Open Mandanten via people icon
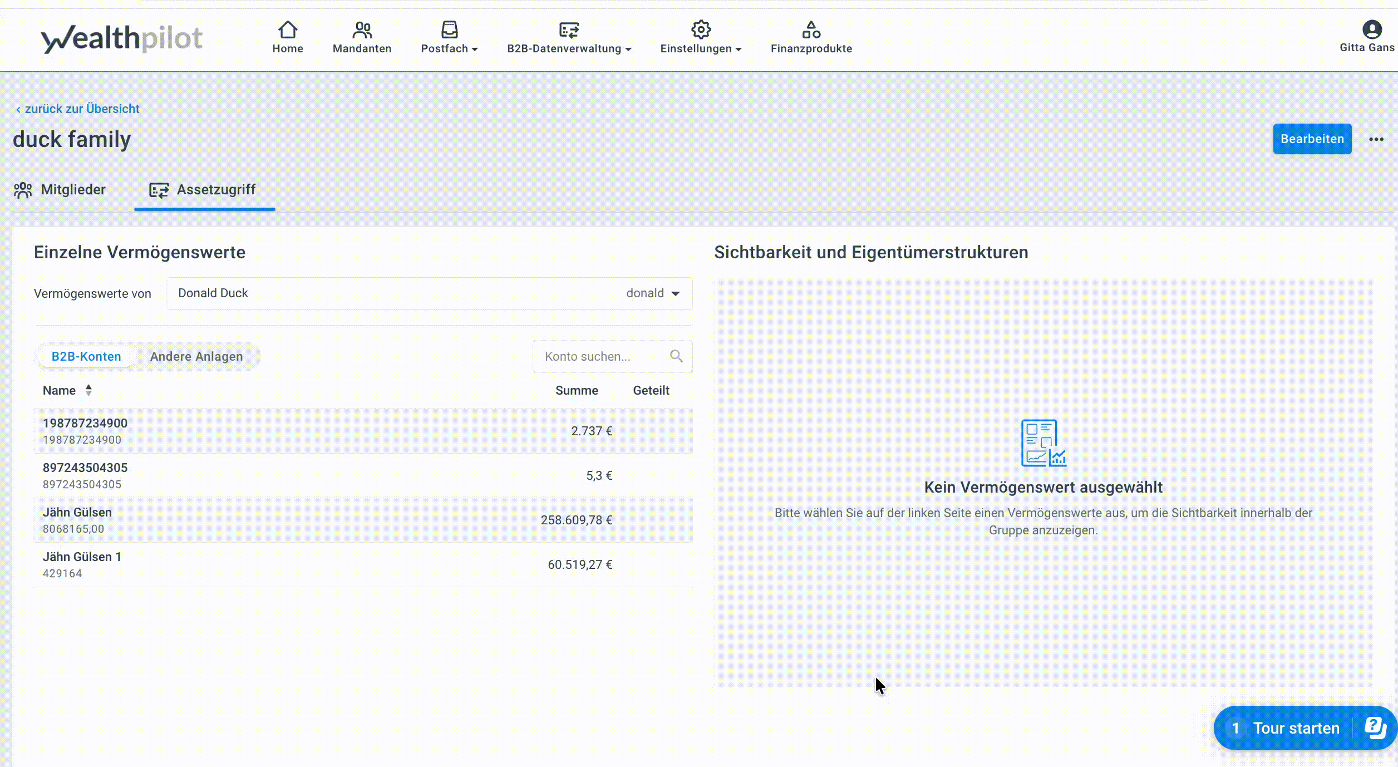This screenshot has height=767, width=1398. 362,29
